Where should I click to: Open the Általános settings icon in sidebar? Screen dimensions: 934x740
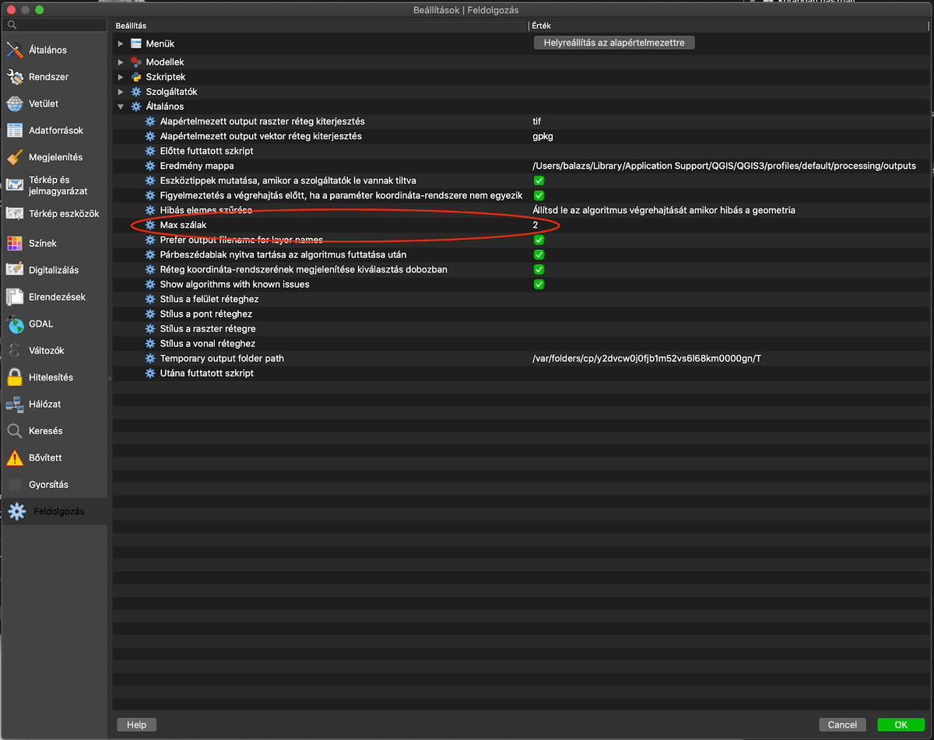pos(16,51)
